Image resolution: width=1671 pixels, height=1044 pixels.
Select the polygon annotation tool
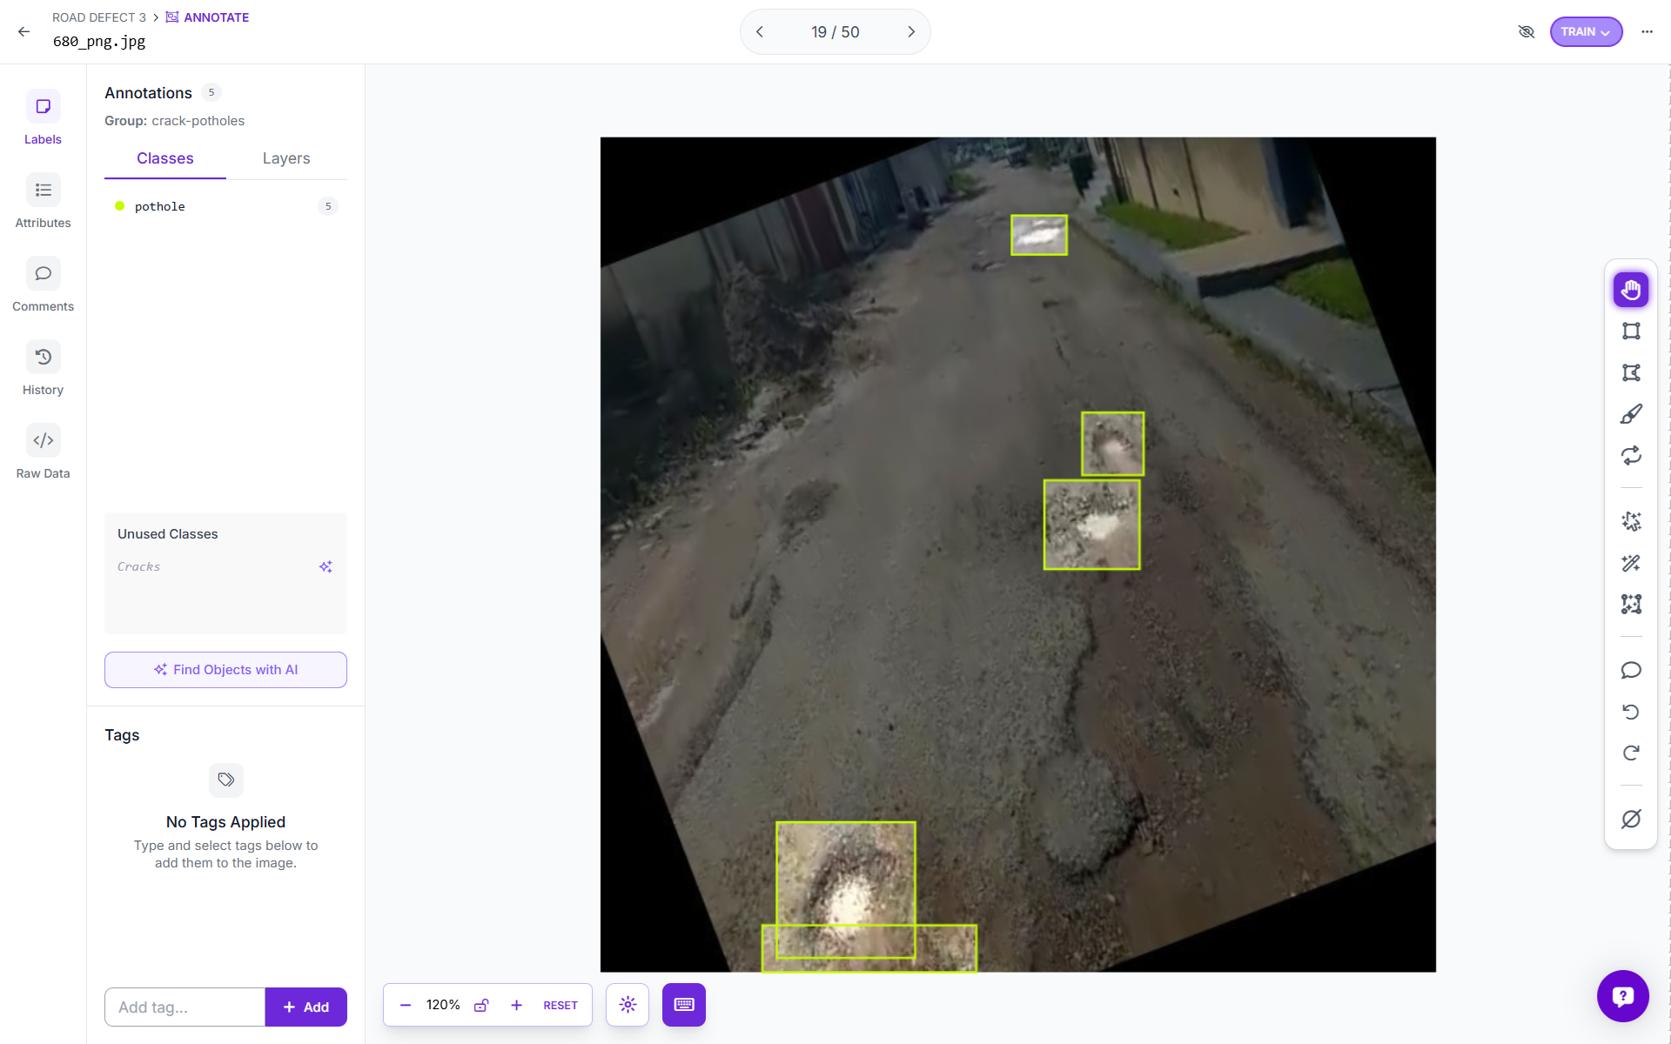click(1631, 373)
